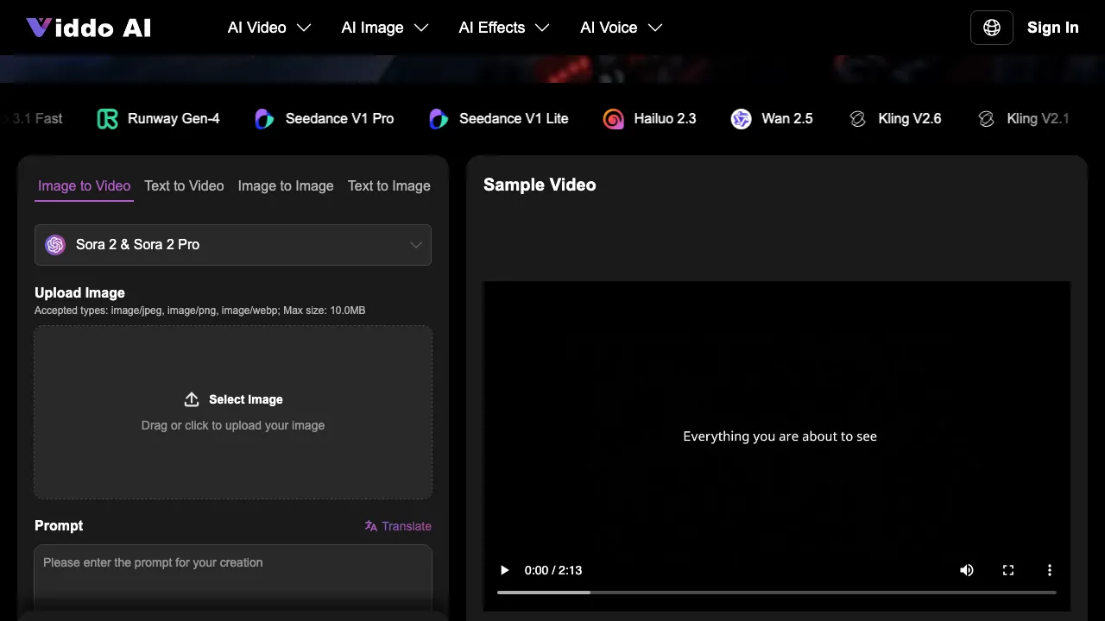This screenshot has height=621, width=1105.
Task: Click the Viddo AI logo
Action: click(87, 27)
